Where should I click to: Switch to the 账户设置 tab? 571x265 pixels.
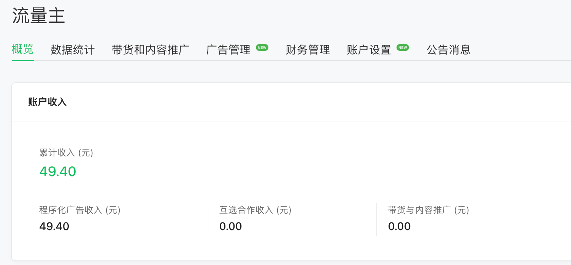coord(369,50)
